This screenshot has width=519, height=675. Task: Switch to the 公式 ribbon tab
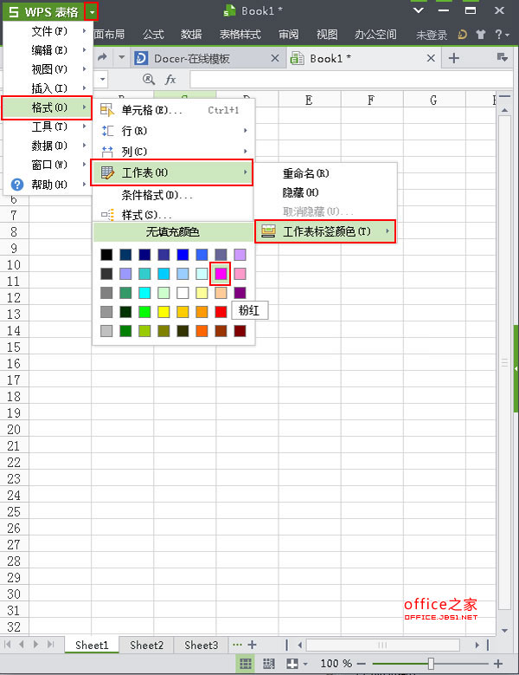coord(153,35)
